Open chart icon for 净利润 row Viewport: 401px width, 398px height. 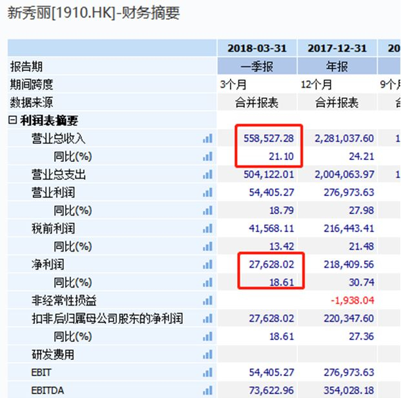208,264
